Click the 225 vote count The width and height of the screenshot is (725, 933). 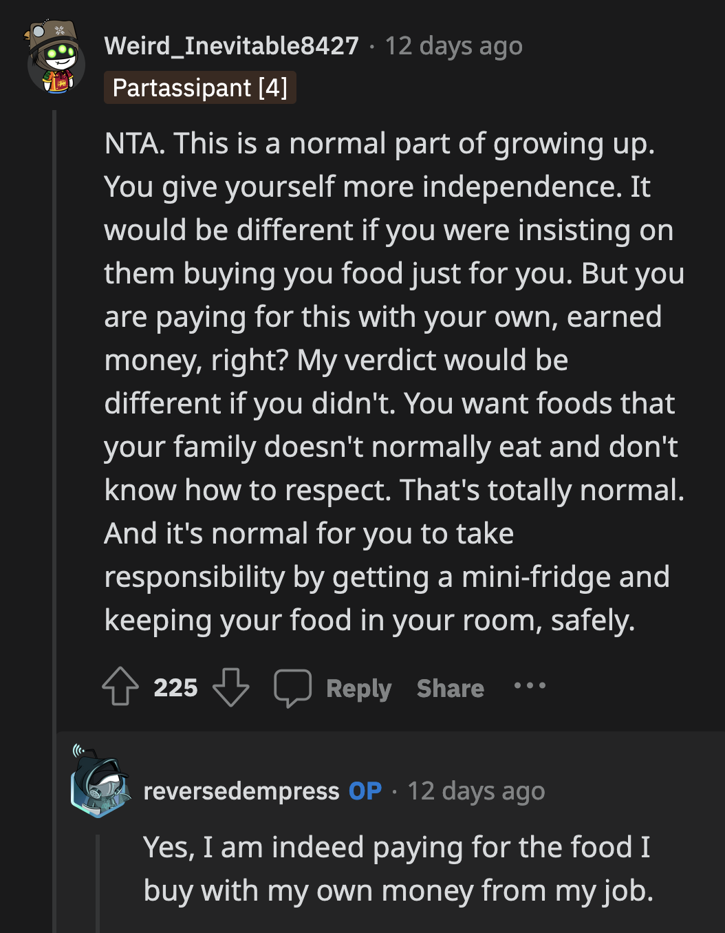click(176, 687)
